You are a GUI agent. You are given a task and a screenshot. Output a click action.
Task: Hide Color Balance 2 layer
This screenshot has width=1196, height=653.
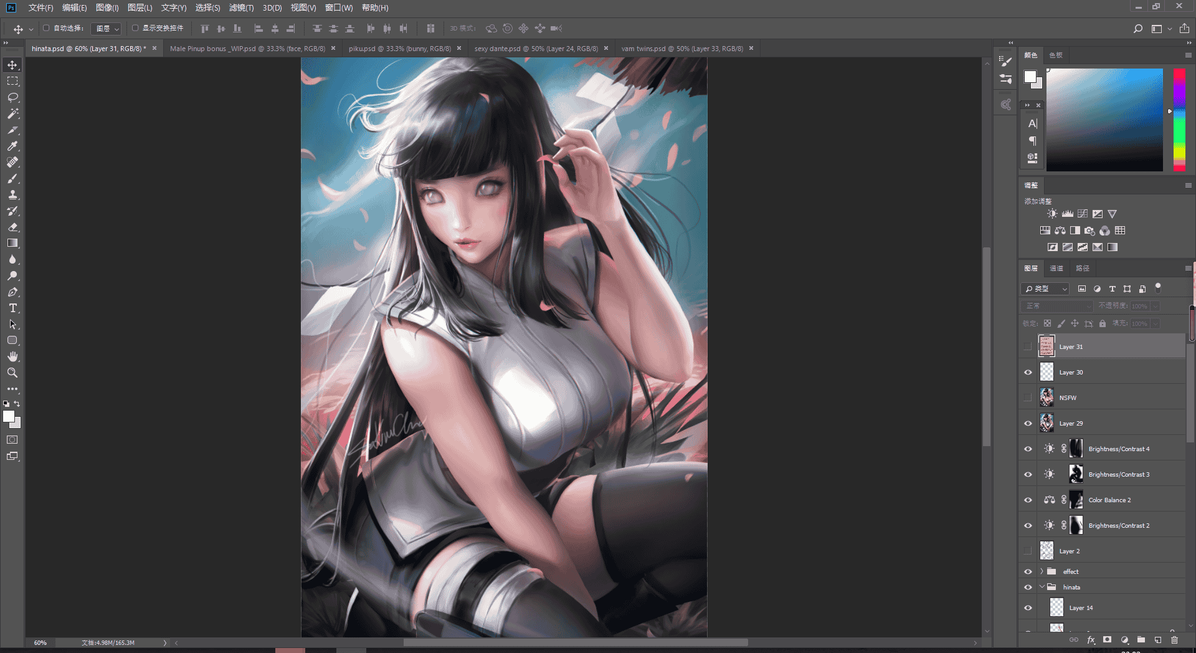click(x=1028, y=500)
